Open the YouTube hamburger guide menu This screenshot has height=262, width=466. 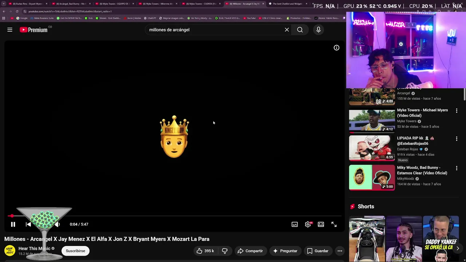pyautogui.click(x=10, y=30)
